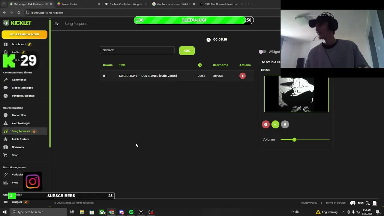The width and height of the screenshot is (384, 216).
Task: Toggle the Widget switch
Action: coord(262,52)
